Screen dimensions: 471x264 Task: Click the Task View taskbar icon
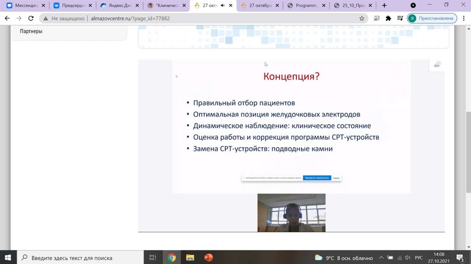tap(153, 258)
